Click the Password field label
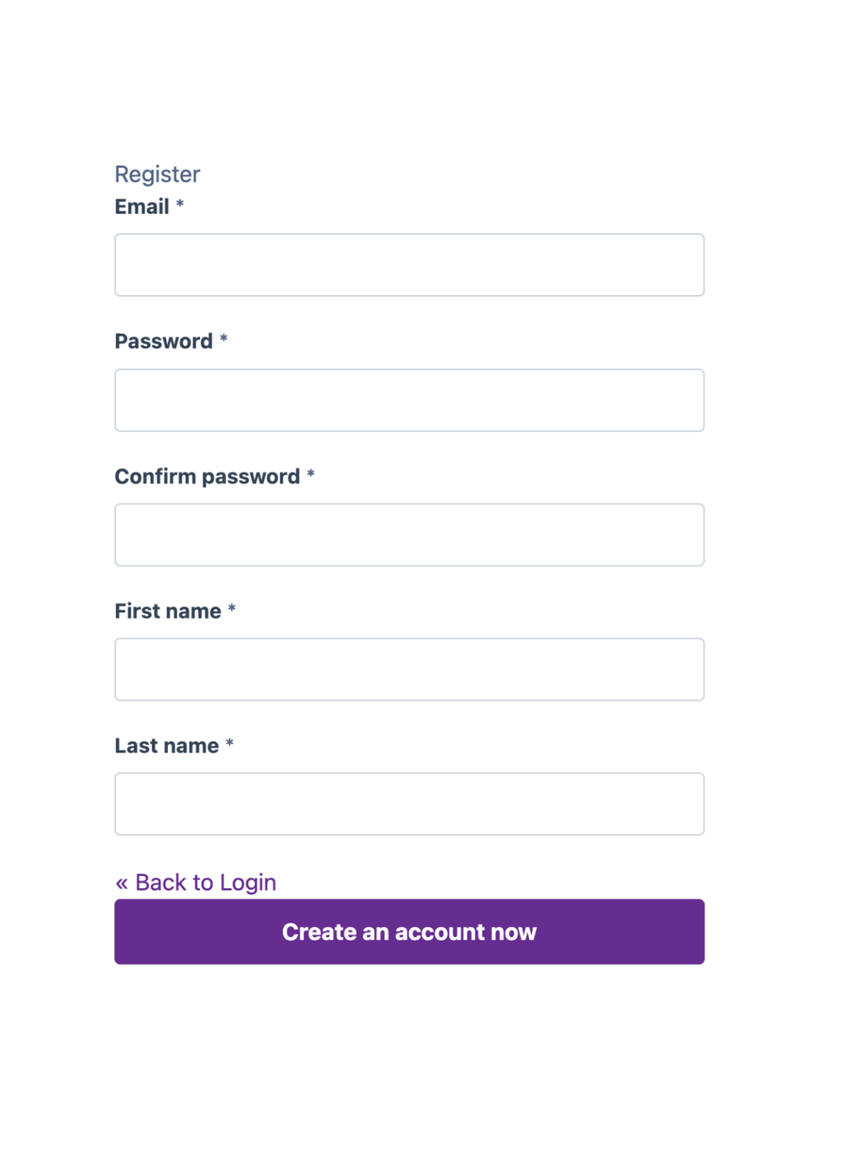848x1156 pixels. tap(164, 341)
